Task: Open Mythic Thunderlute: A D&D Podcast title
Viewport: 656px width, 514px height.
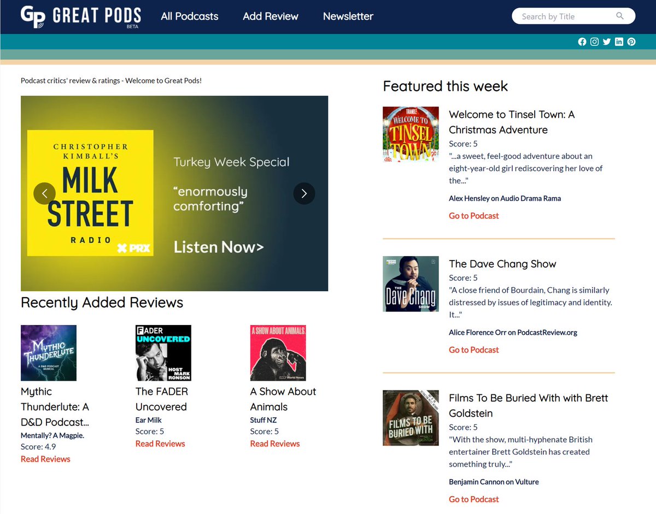Action: point(55,407)
